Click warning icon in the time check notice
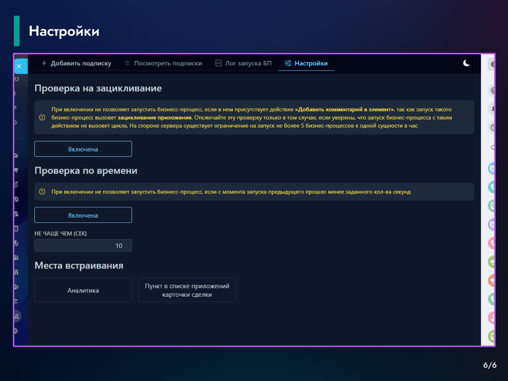The width and height of the screenshot is (508, 381). (42, 192)
